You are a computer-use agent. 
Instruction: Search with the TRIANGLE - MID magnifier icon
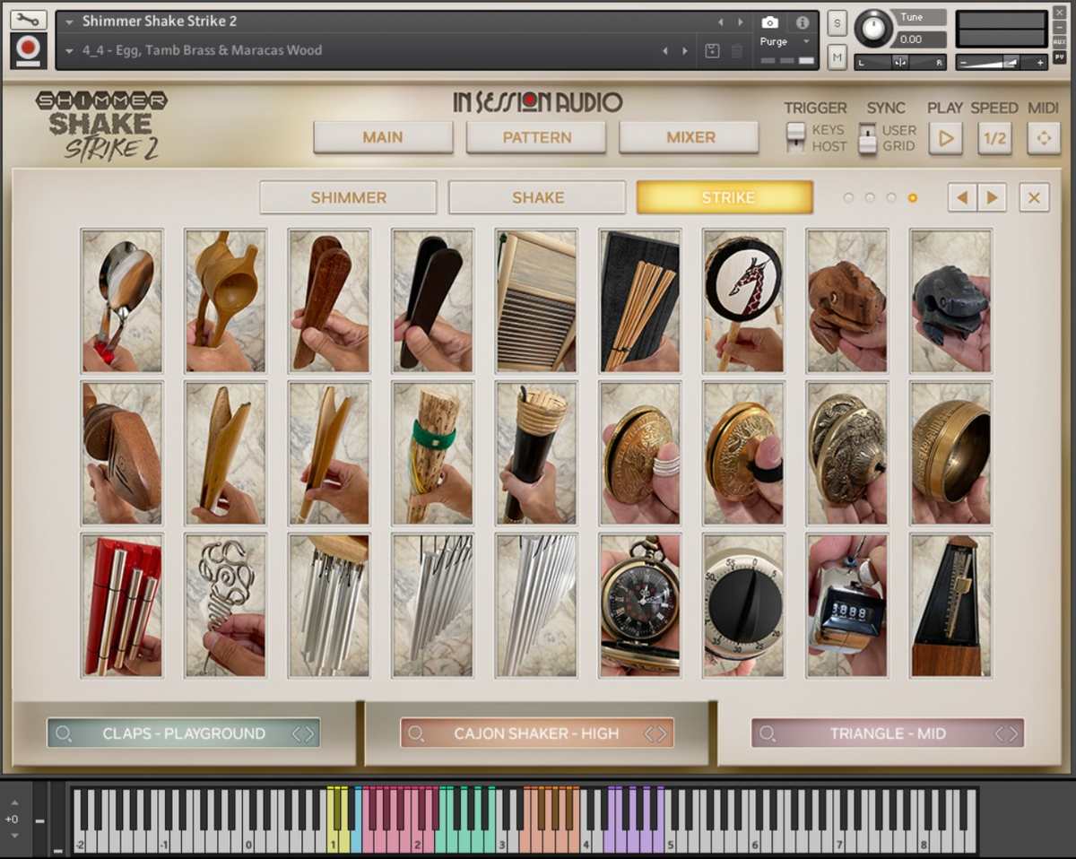tap(767, 733)
